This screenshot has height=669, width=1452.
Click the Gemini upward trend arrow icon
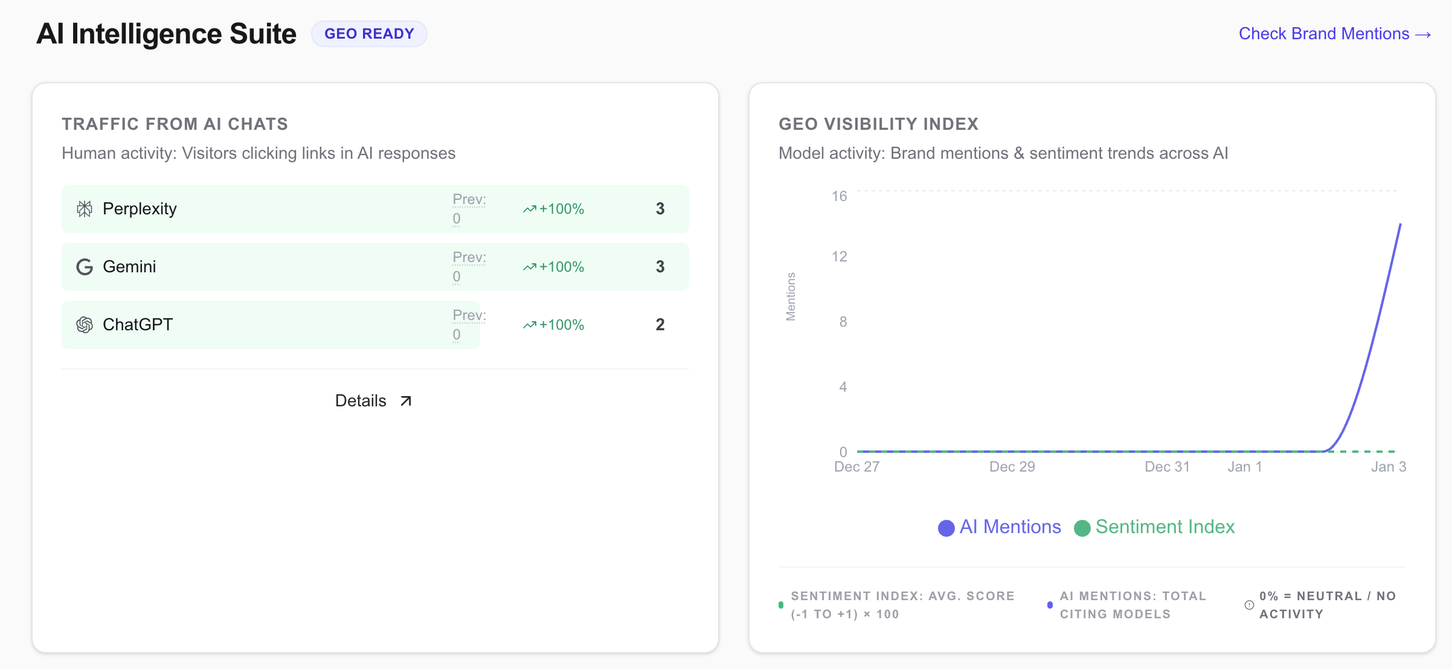[x=530, y=267]
